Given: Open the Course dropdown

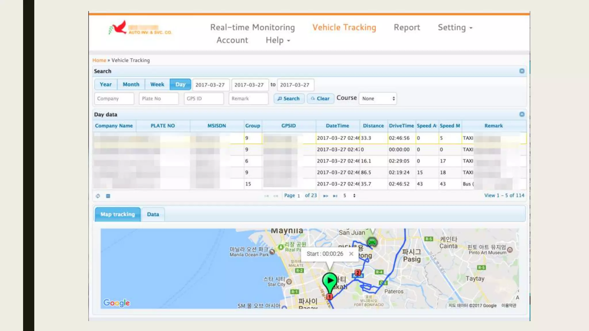Looking at the screenshot, I should pos(378,99).
